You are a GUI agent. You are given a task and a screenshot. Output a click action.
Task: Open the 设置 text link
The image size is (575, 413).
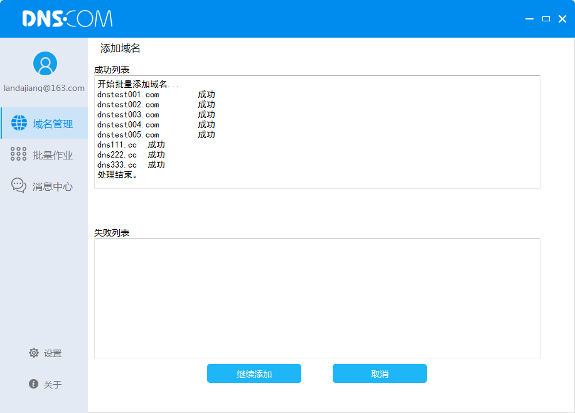coord(53,354)
